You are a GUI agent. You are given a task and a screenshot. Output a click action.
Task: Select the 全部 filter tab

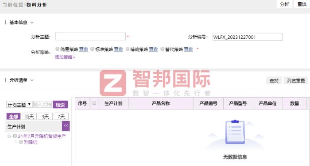coord(13,117)
